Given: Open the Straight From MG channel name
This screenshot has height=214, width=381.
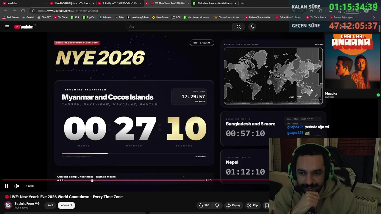Looking at the screenshot, I should [27, 204].
